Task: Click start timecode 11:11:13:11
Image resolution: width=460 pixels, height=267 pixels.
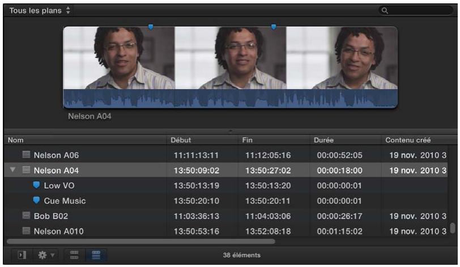Action: click(196, 155)
